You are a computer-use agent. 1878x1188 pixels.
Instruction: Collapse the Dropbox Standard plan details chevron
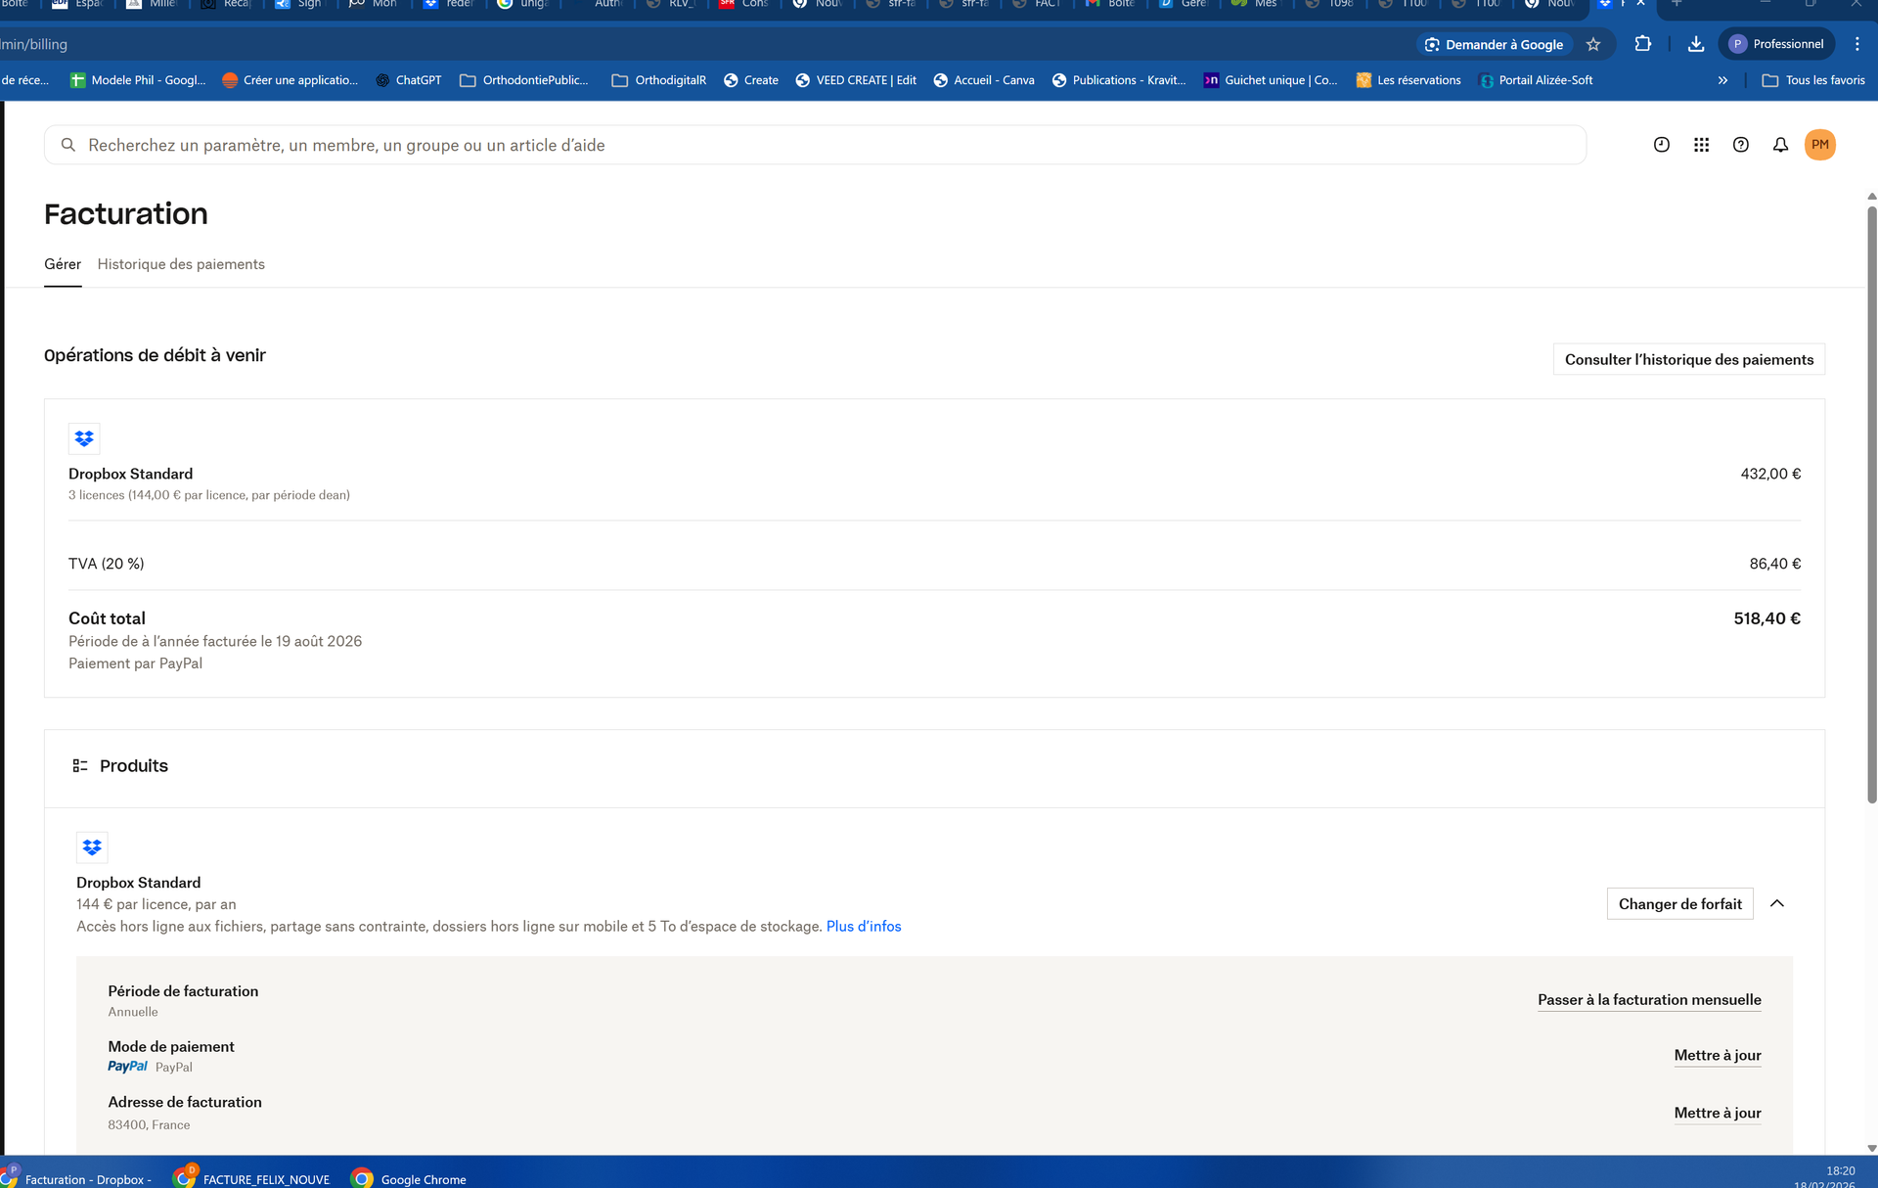(x=1777, y=903)
